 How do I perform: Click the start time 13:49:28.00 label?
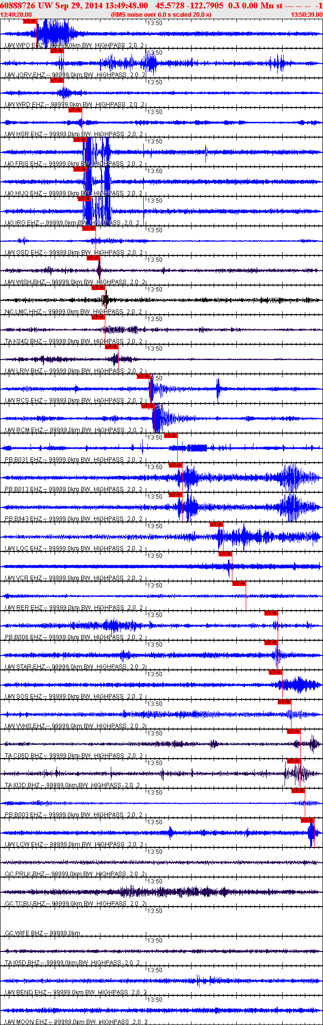pos(16,15)
